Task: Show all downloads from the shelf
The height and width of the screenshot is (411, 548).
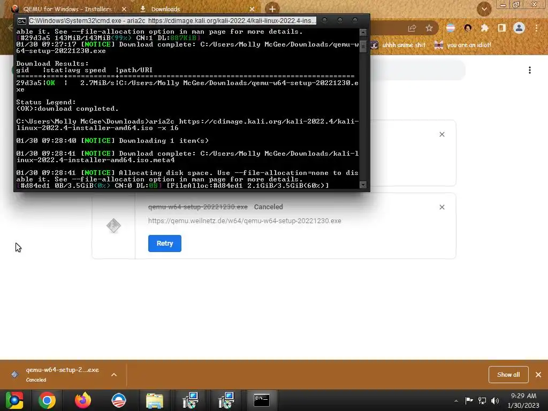Action: [x=508, y=375]
